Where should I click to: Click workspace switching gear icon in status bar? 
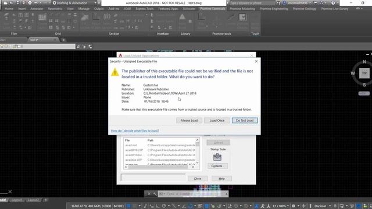click(x=294, y=206)
